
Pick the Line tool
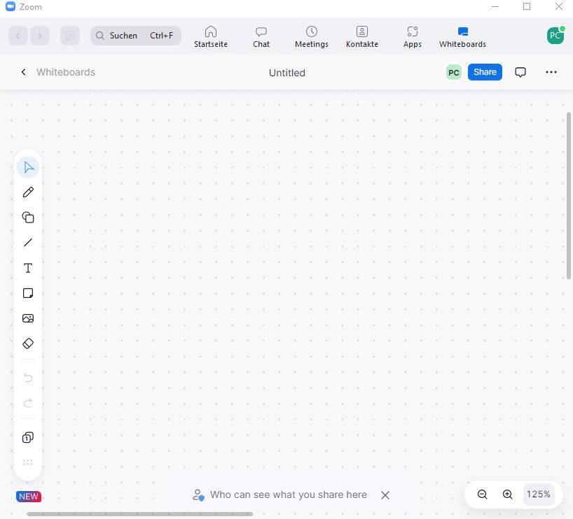[28, 242]
